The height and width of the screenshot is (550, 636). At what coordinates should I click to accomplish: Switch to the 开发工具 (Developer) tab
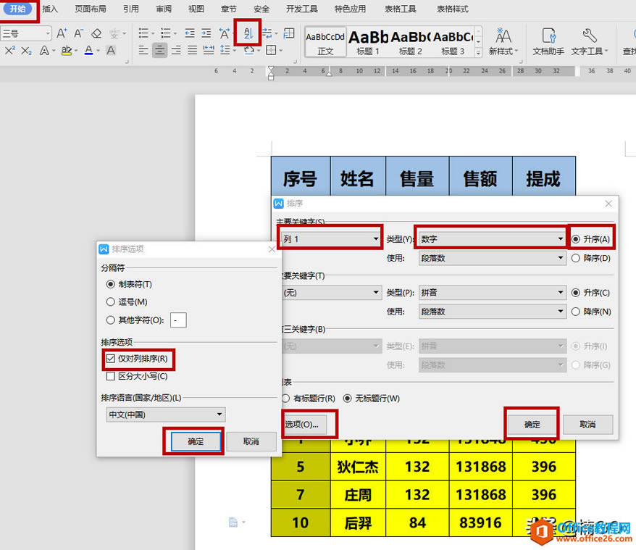[x=302, y=9]
